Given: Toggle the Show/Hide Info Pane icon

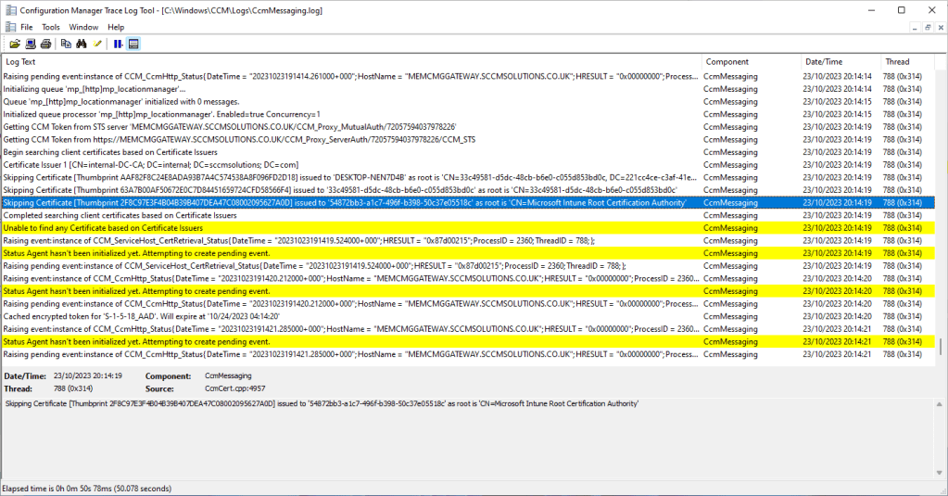Looking at the screenshot, I should pos(133,44).
